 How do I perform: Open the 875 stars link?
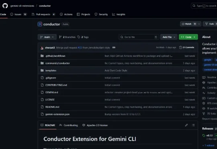click(x=210, y=103)
